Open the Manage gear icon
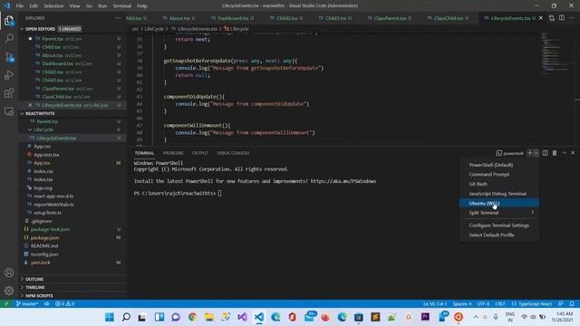The height and width of the screenshot is (326, 580). pyautogui.click(x=9, y=291)
